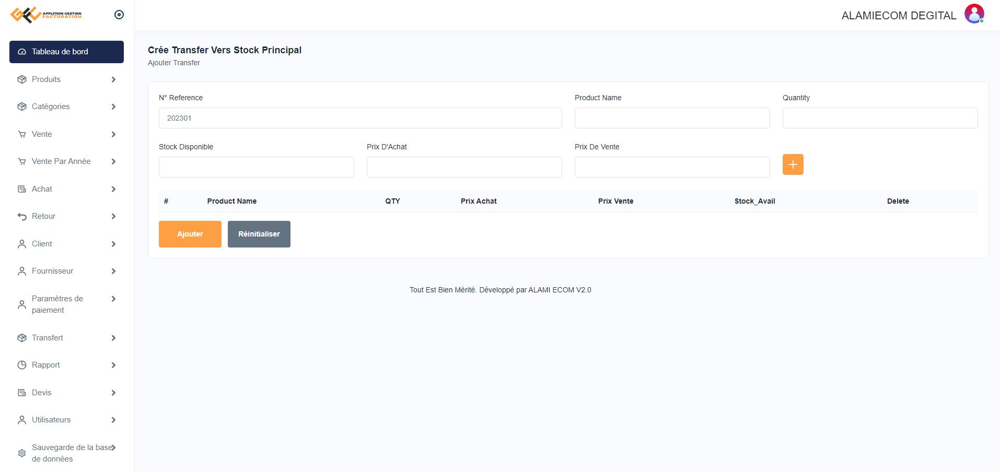Open the Tableau de bord menu

(66, 52)
